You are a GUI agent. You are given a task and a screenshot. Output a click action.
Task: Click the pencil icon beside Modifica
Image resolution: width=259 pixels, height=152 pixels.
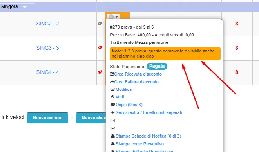point(113,89)
